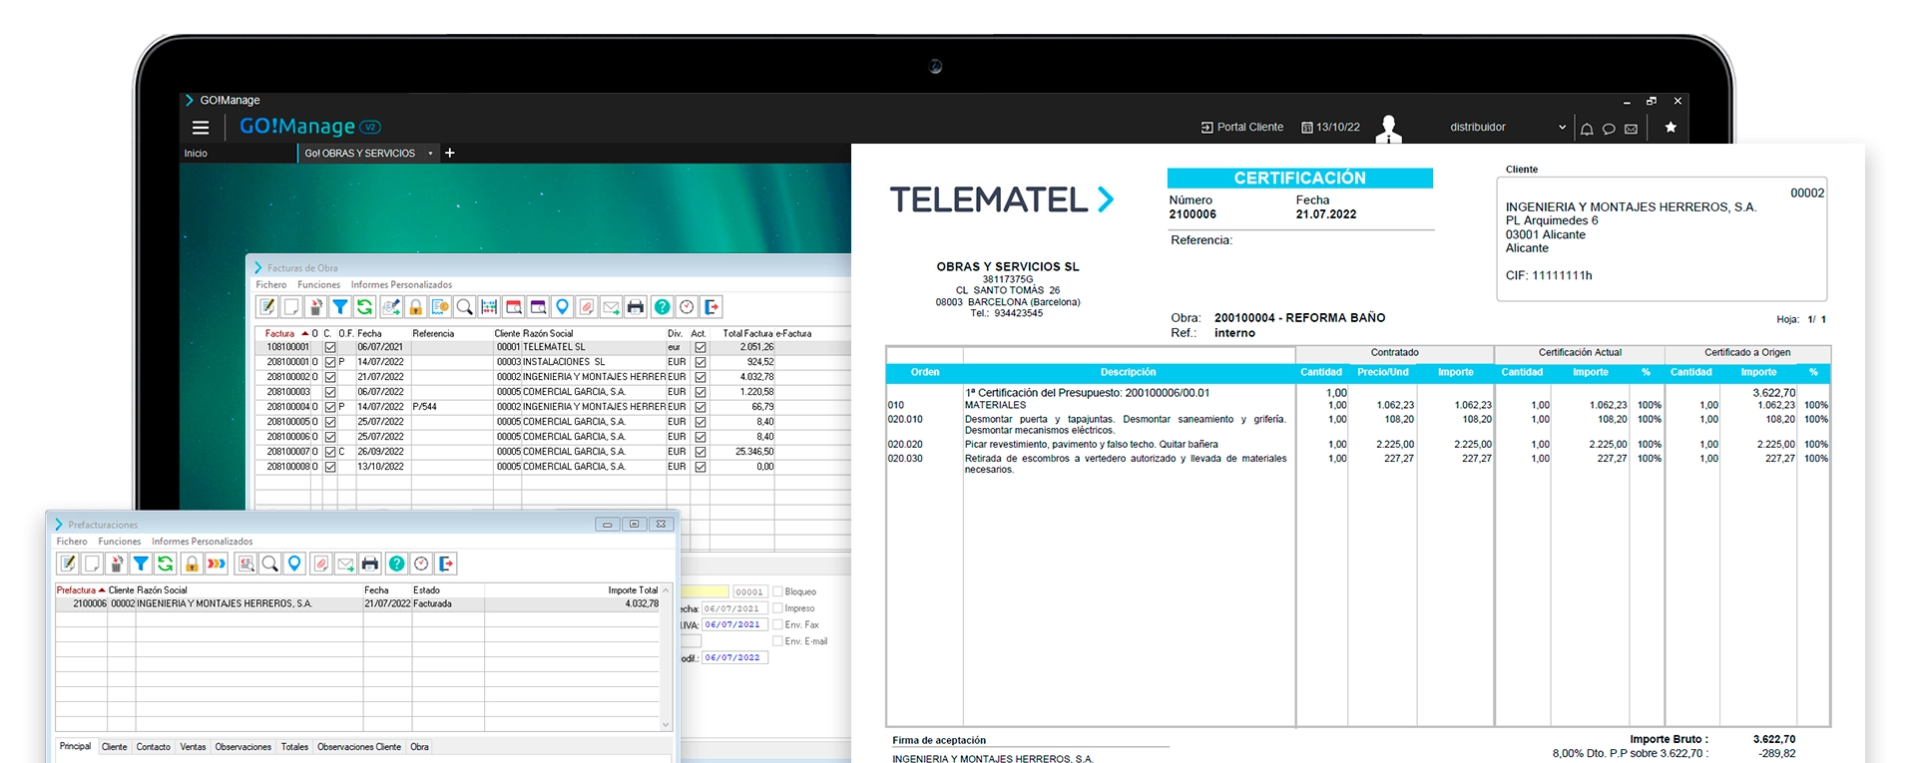Expand the distribuidor user dropdown

coord(1562,128)
